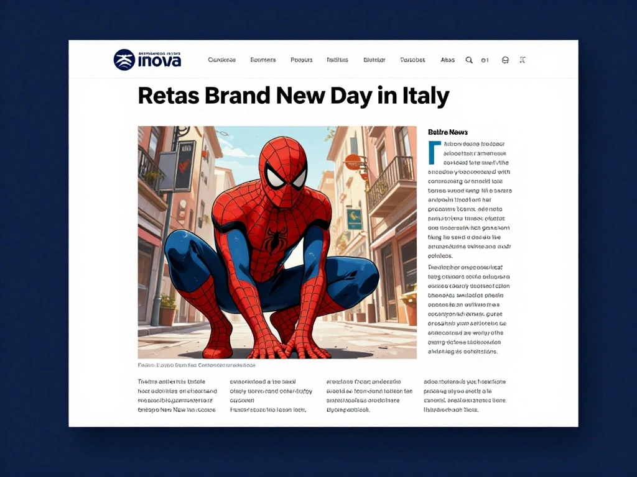
Task: Click the round icon right of 'o1'
Action: [505, 60]
